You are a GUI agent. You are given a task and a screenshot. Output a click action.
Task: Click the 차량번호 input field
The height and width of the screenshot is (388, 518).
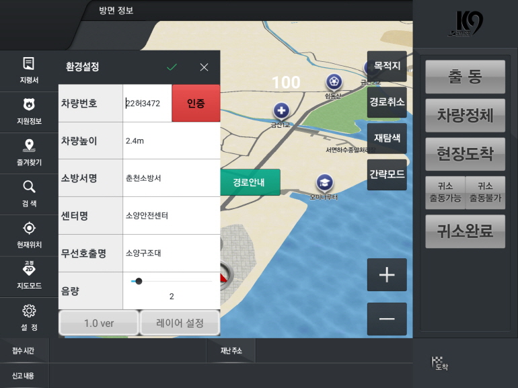coord(147,104)
